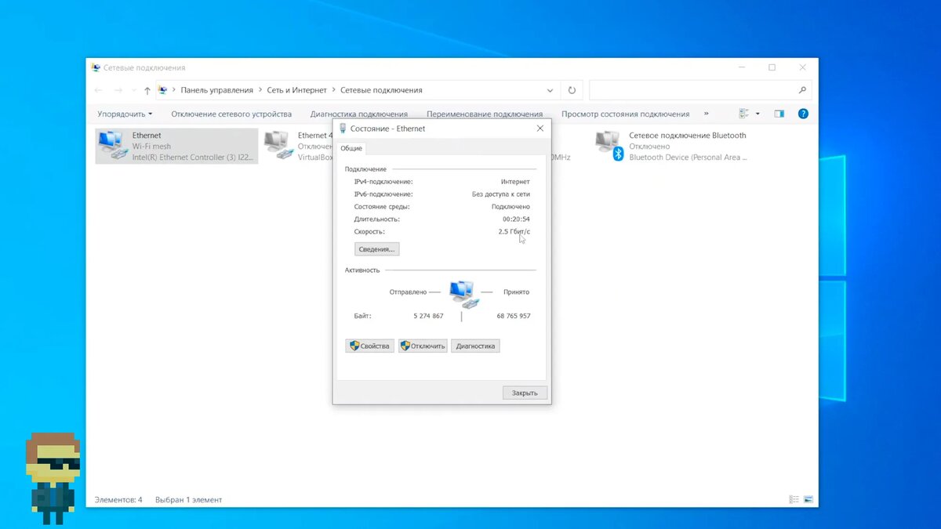Click the Отключить disable button
This screenshot has height=529, width=941.
click(423, 346)
